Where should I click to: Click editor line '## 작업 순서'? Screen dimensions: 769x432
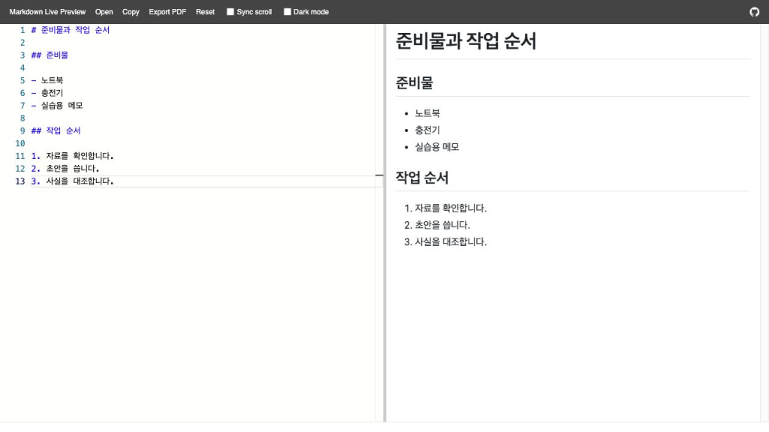[56, 130]
